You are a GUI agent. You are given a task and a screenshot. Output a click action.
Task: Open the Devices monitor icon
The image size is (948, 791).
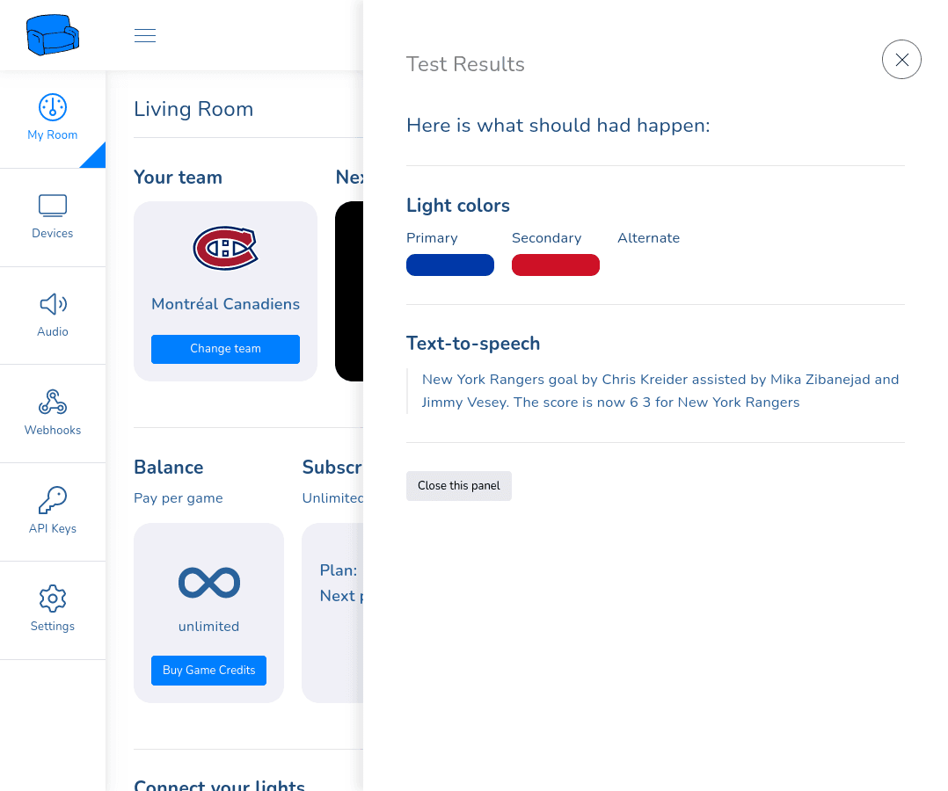53,206
